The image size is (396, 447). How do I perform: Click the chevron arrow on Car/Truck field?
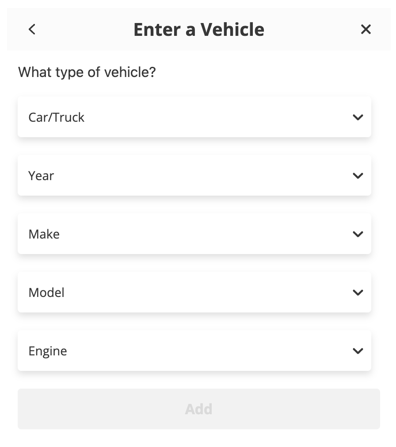(x=358, y=117)
